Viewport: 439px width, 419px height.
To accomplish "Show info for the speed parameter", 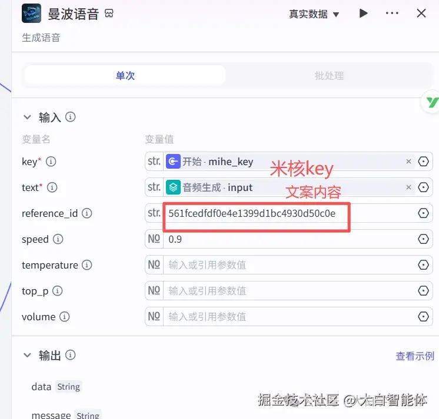I will pyautogui.click(x=58, y=239).
